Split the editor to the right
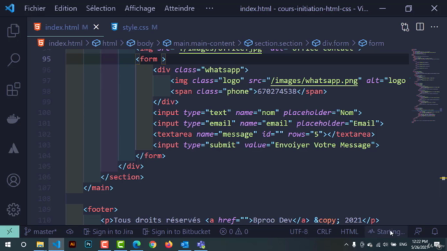This screenshot has width=447, height=251. point(420,27)
